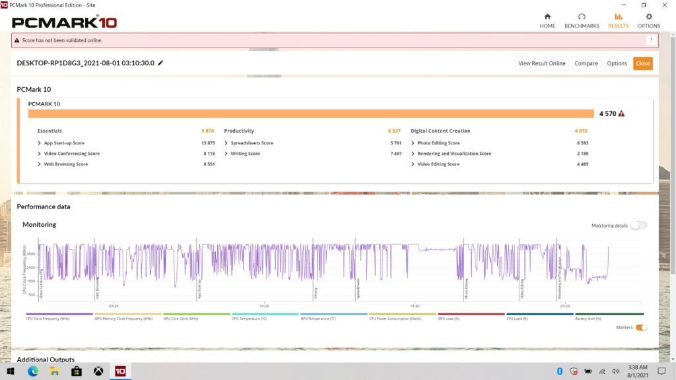Expand Spreadsheets Score
The width and height of the screenshot is (676, 380).
[x=226, y=143]
